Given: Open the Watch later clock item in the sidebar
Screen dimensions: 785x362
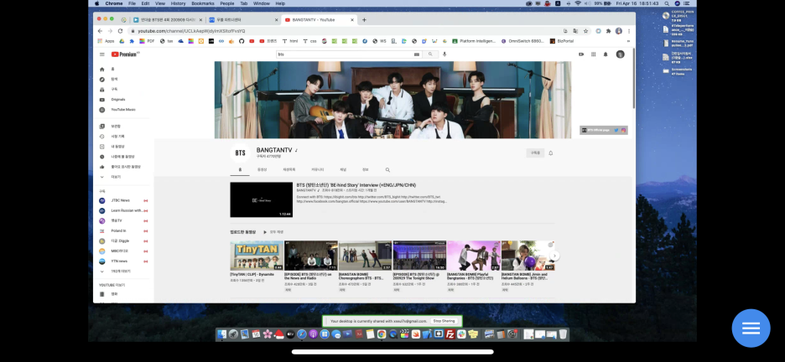Looking at the screenshot, I should [x=120, y=157].
